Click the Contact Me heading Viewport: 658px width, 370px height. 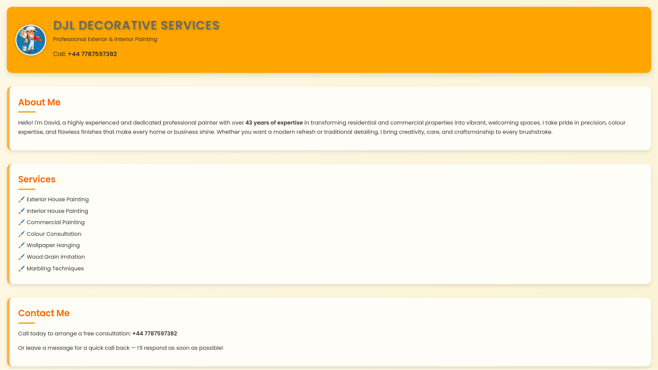click(x=44, y=313)
